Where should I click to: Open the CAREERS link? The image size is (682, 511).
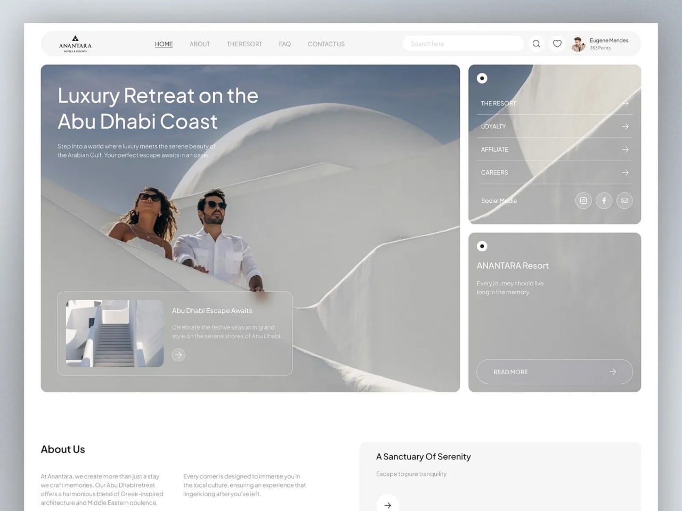coord(494,172)
